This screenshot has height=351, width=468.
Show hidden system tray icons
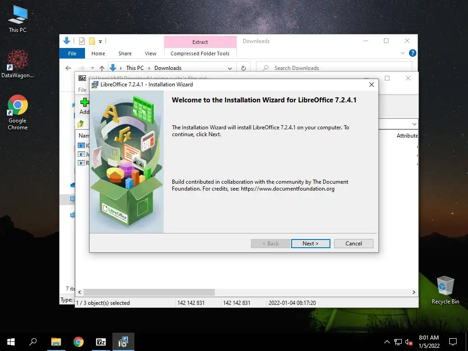[387, 342]
